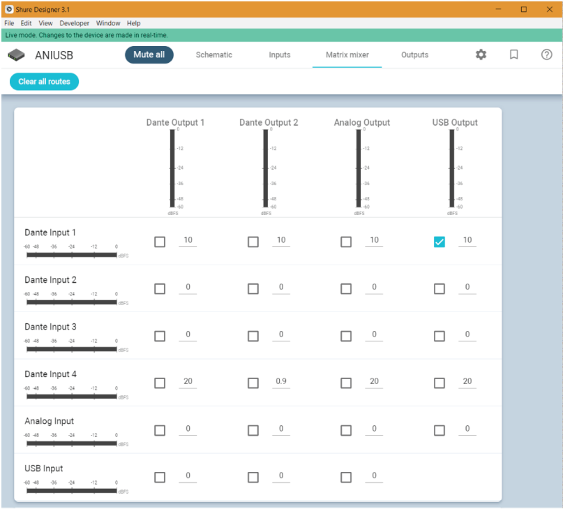Enable USB Input to Dante Output 2 route

pos(253,477)
